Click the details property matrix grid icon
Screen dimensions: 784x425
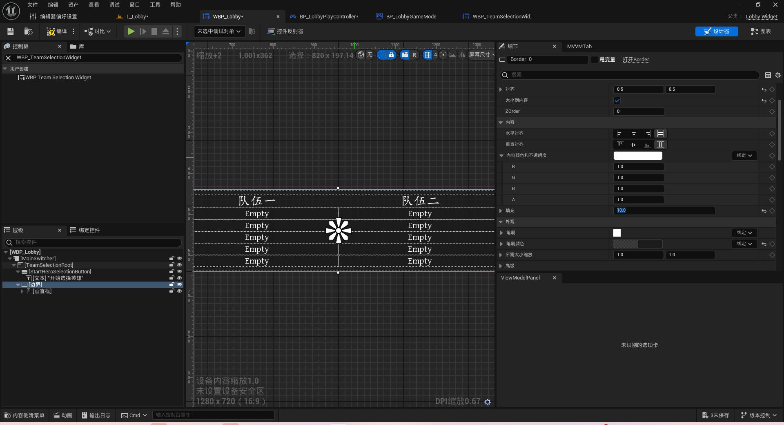tap(768, 75)
